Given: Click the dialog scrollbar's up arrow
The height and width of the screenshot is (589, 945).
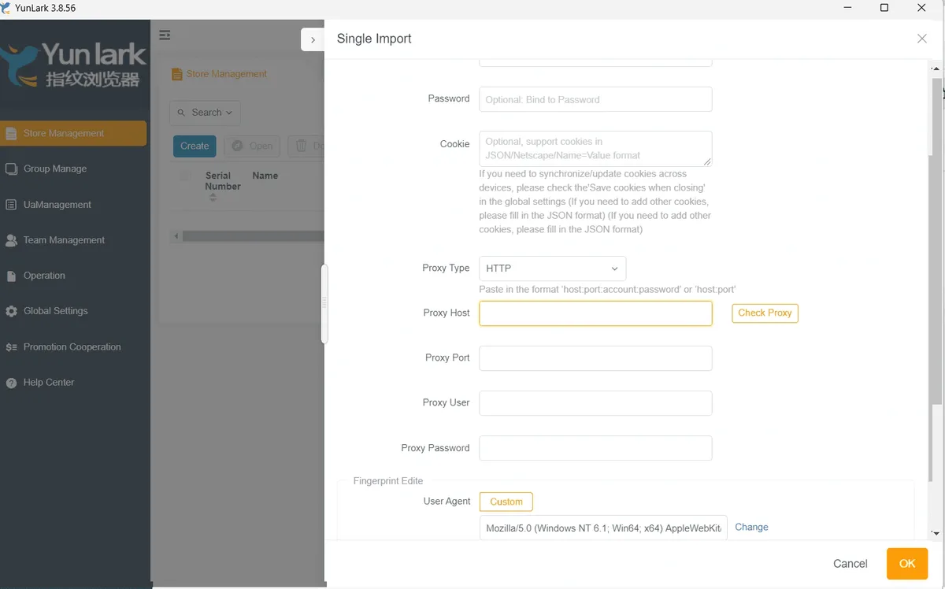Looking at the screenshot, I should point(936,69).
